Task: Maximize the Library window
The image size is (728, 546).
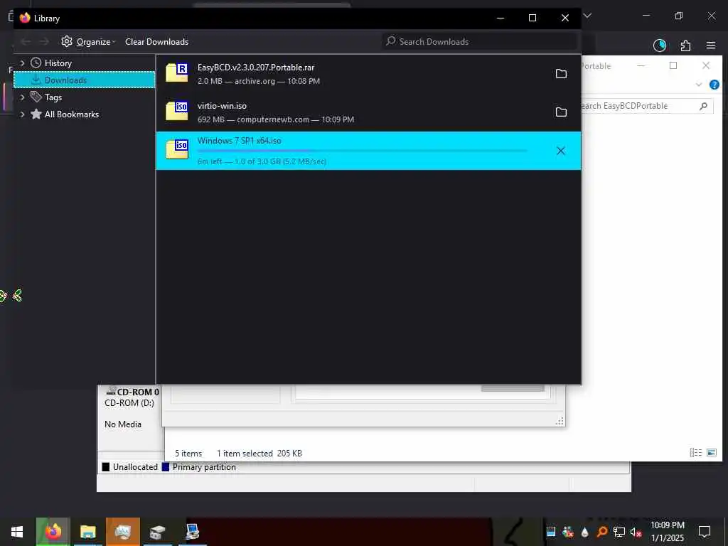Action: coord(532,18)
